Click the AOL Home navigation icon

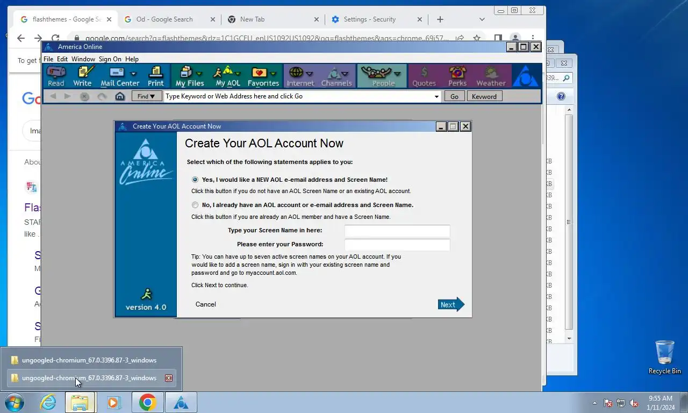point(120,96)
